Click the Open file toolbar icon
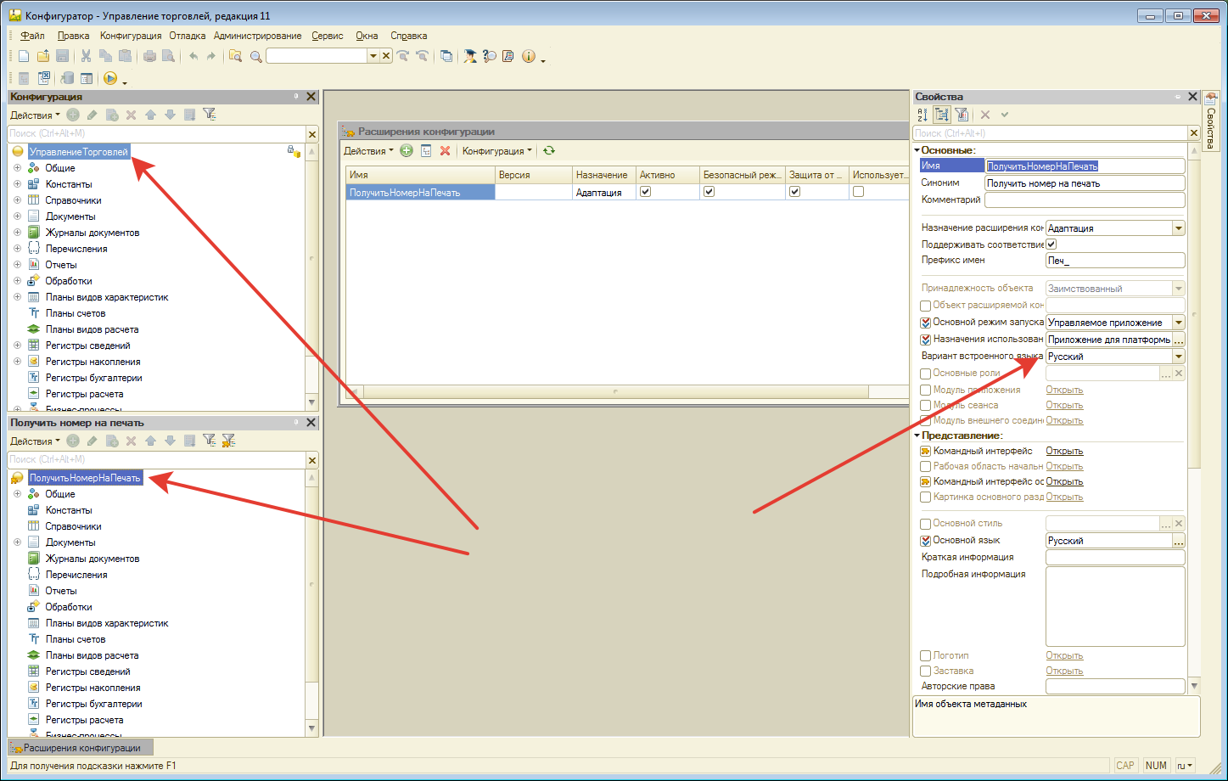The height and width of the screenshot is (781, 1228). tap(43, 56)
